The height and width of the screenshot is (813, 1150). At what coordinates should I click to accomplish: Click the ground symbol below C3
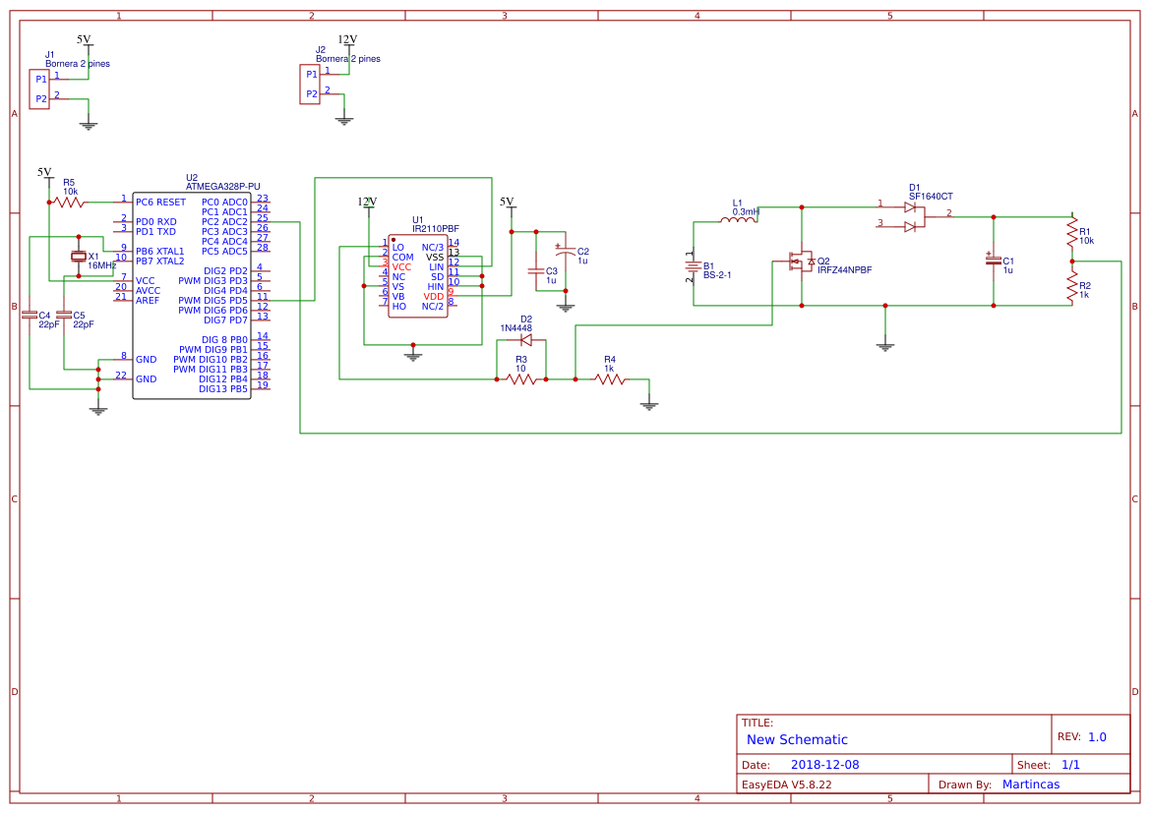(565, 307)
